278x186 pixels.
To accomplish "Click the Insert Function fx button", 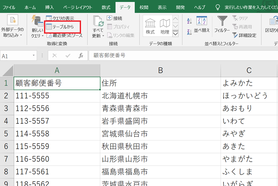I will pos(81,56).
